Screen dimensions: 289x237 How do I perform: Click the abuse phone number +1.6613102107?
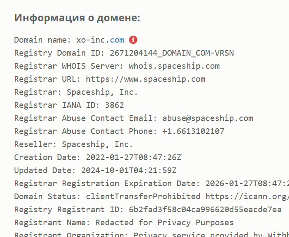193,131
